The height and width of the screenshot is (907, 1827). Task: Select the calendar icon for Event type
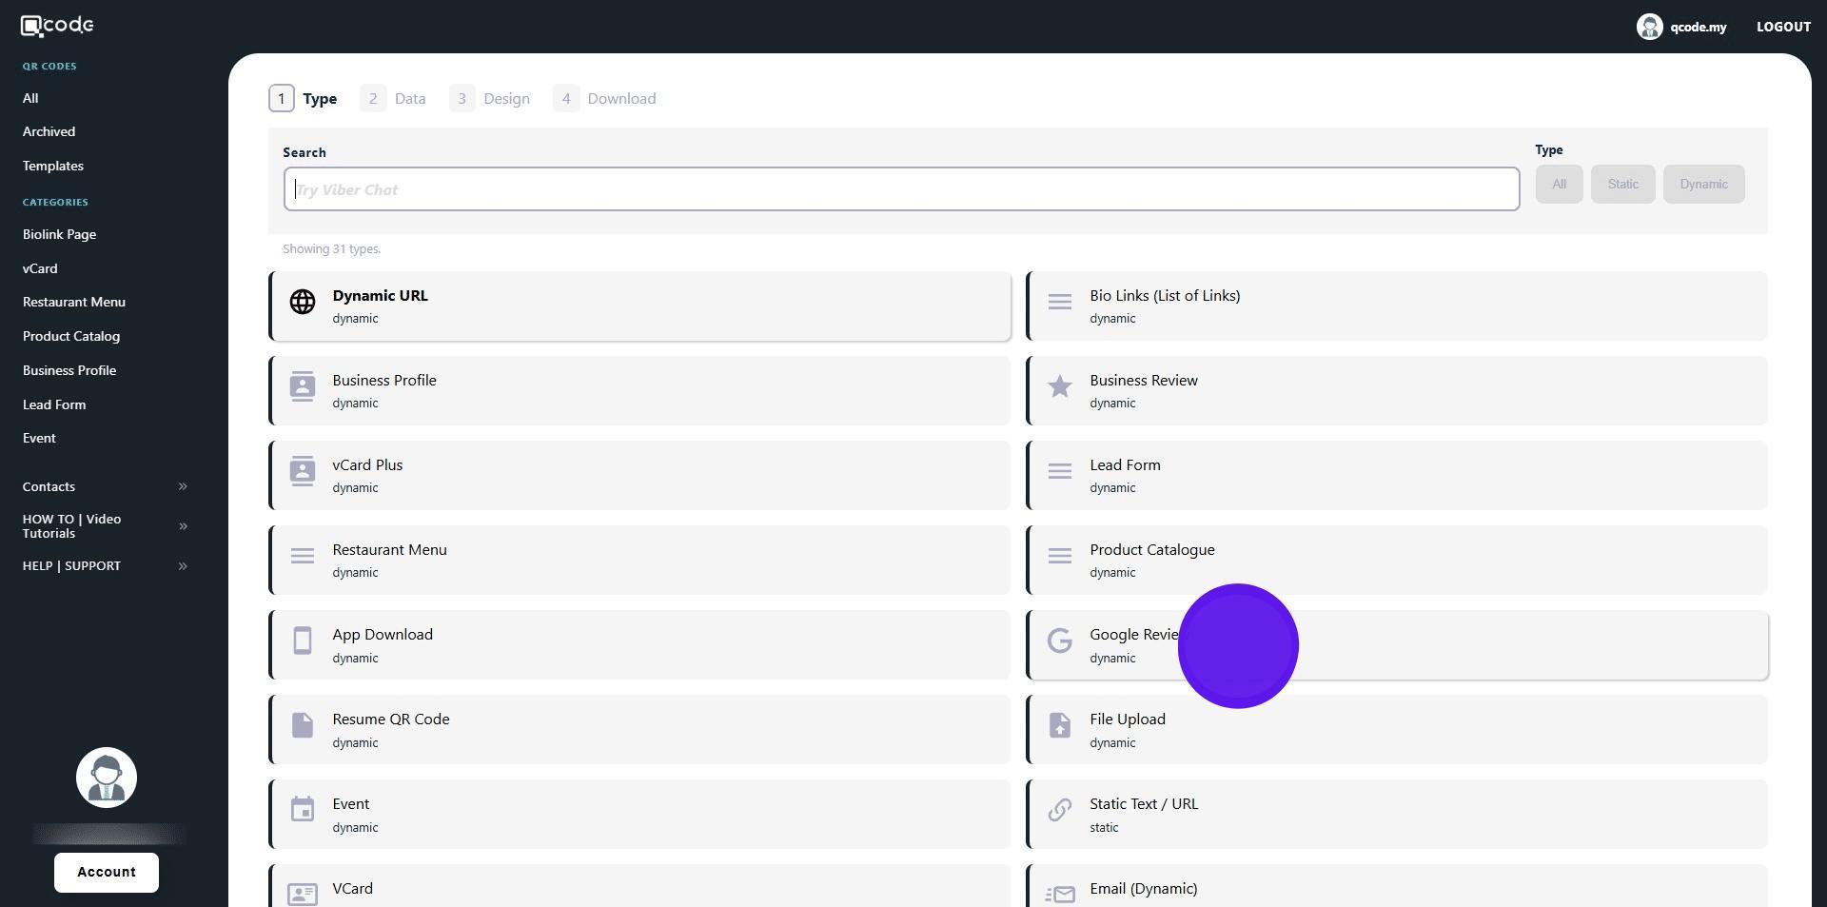(303, 810)
